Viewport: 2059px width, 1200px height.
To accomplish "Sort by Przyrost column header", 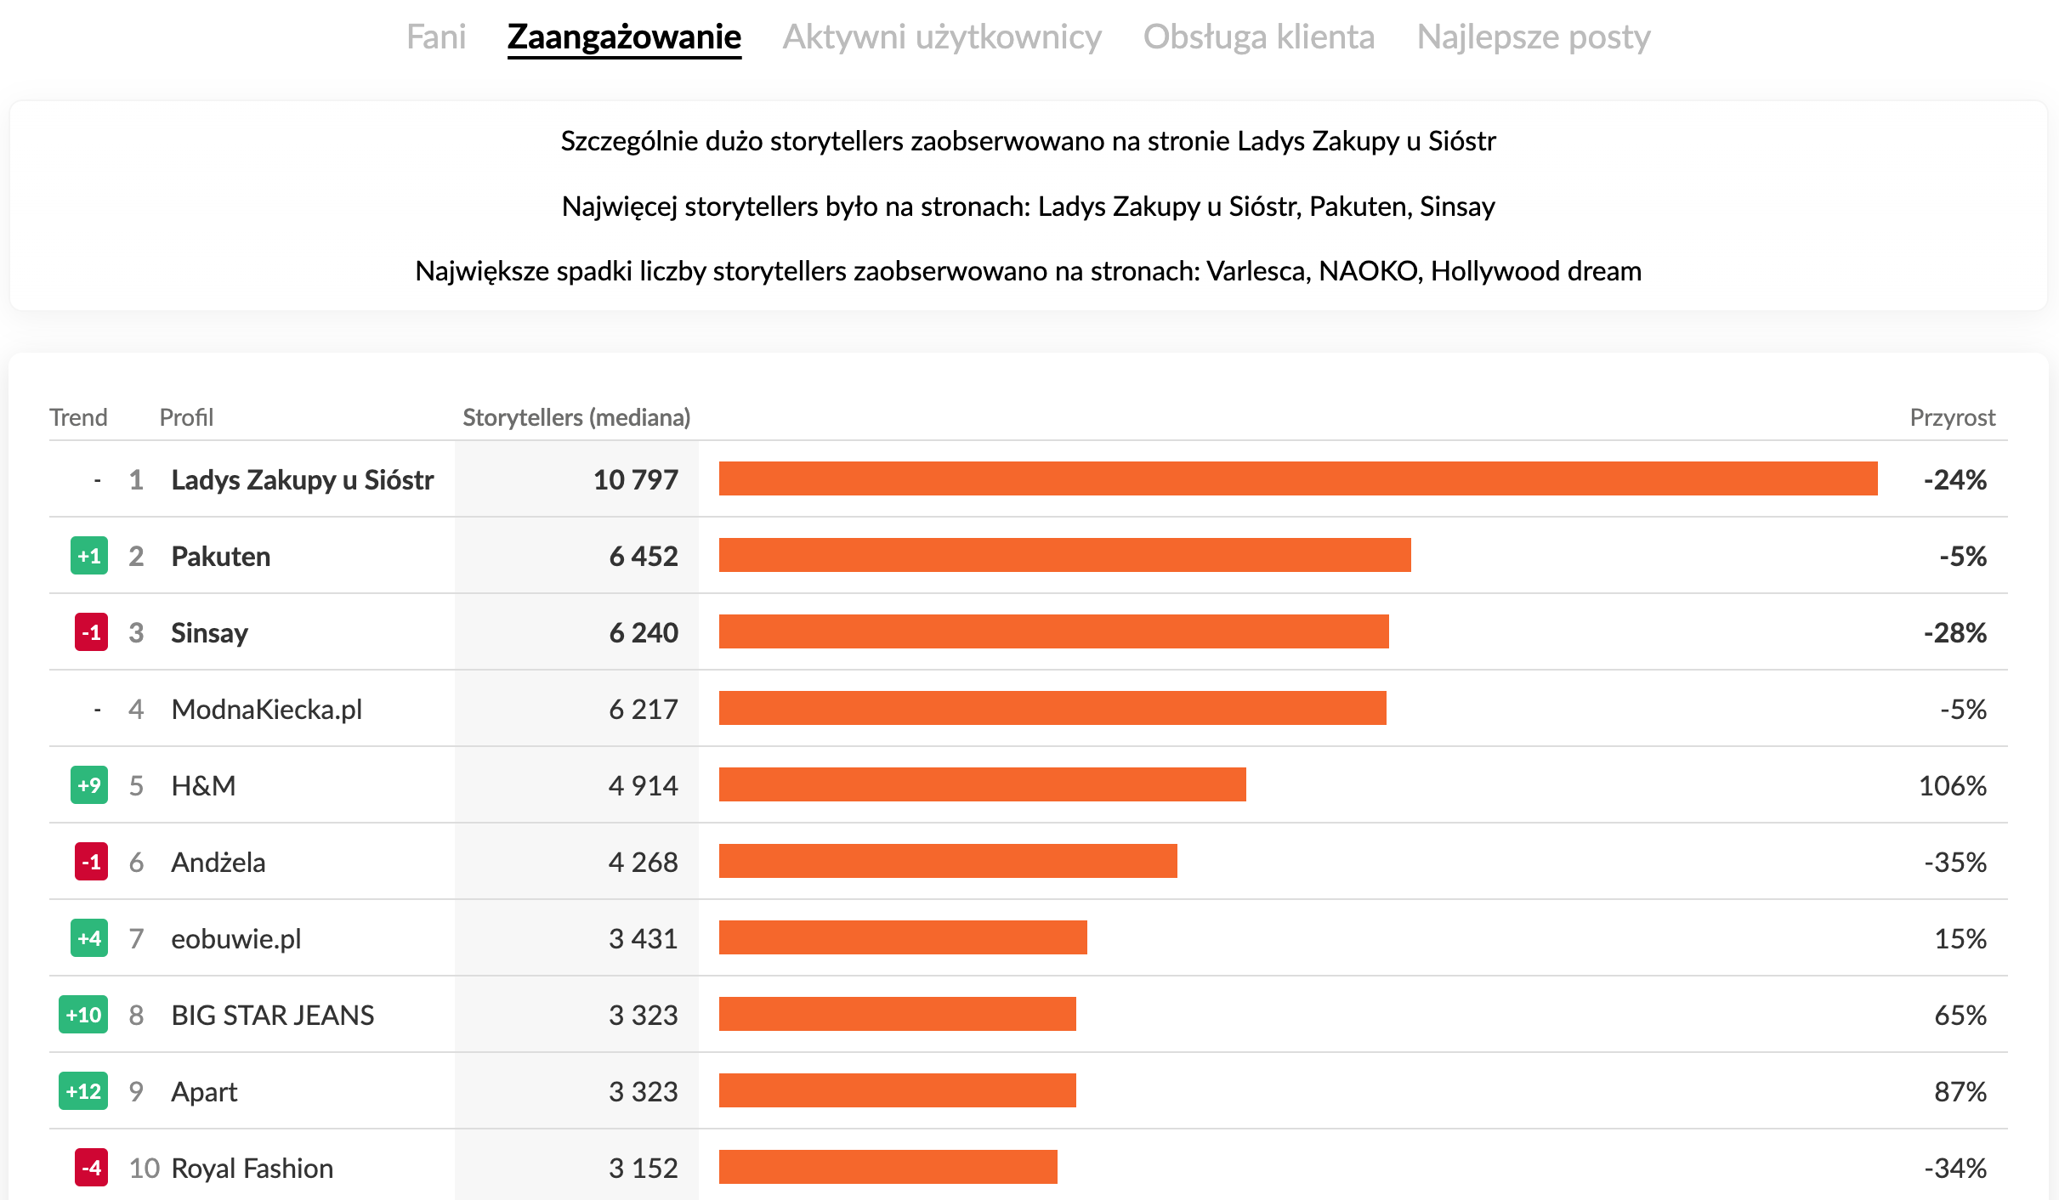I will (1952, 417).
